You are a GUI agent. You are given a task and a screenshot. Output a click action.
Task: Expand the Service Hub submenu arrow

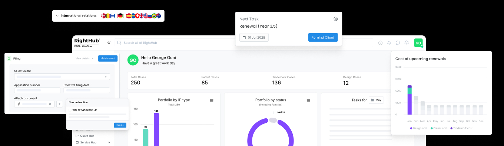(x=109, y=142)
